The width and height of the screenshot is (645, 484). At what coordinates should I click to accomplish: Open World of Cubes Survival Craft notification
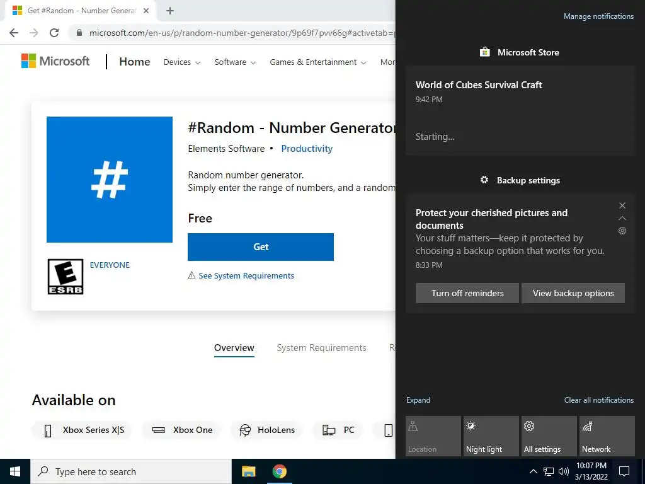520,111
